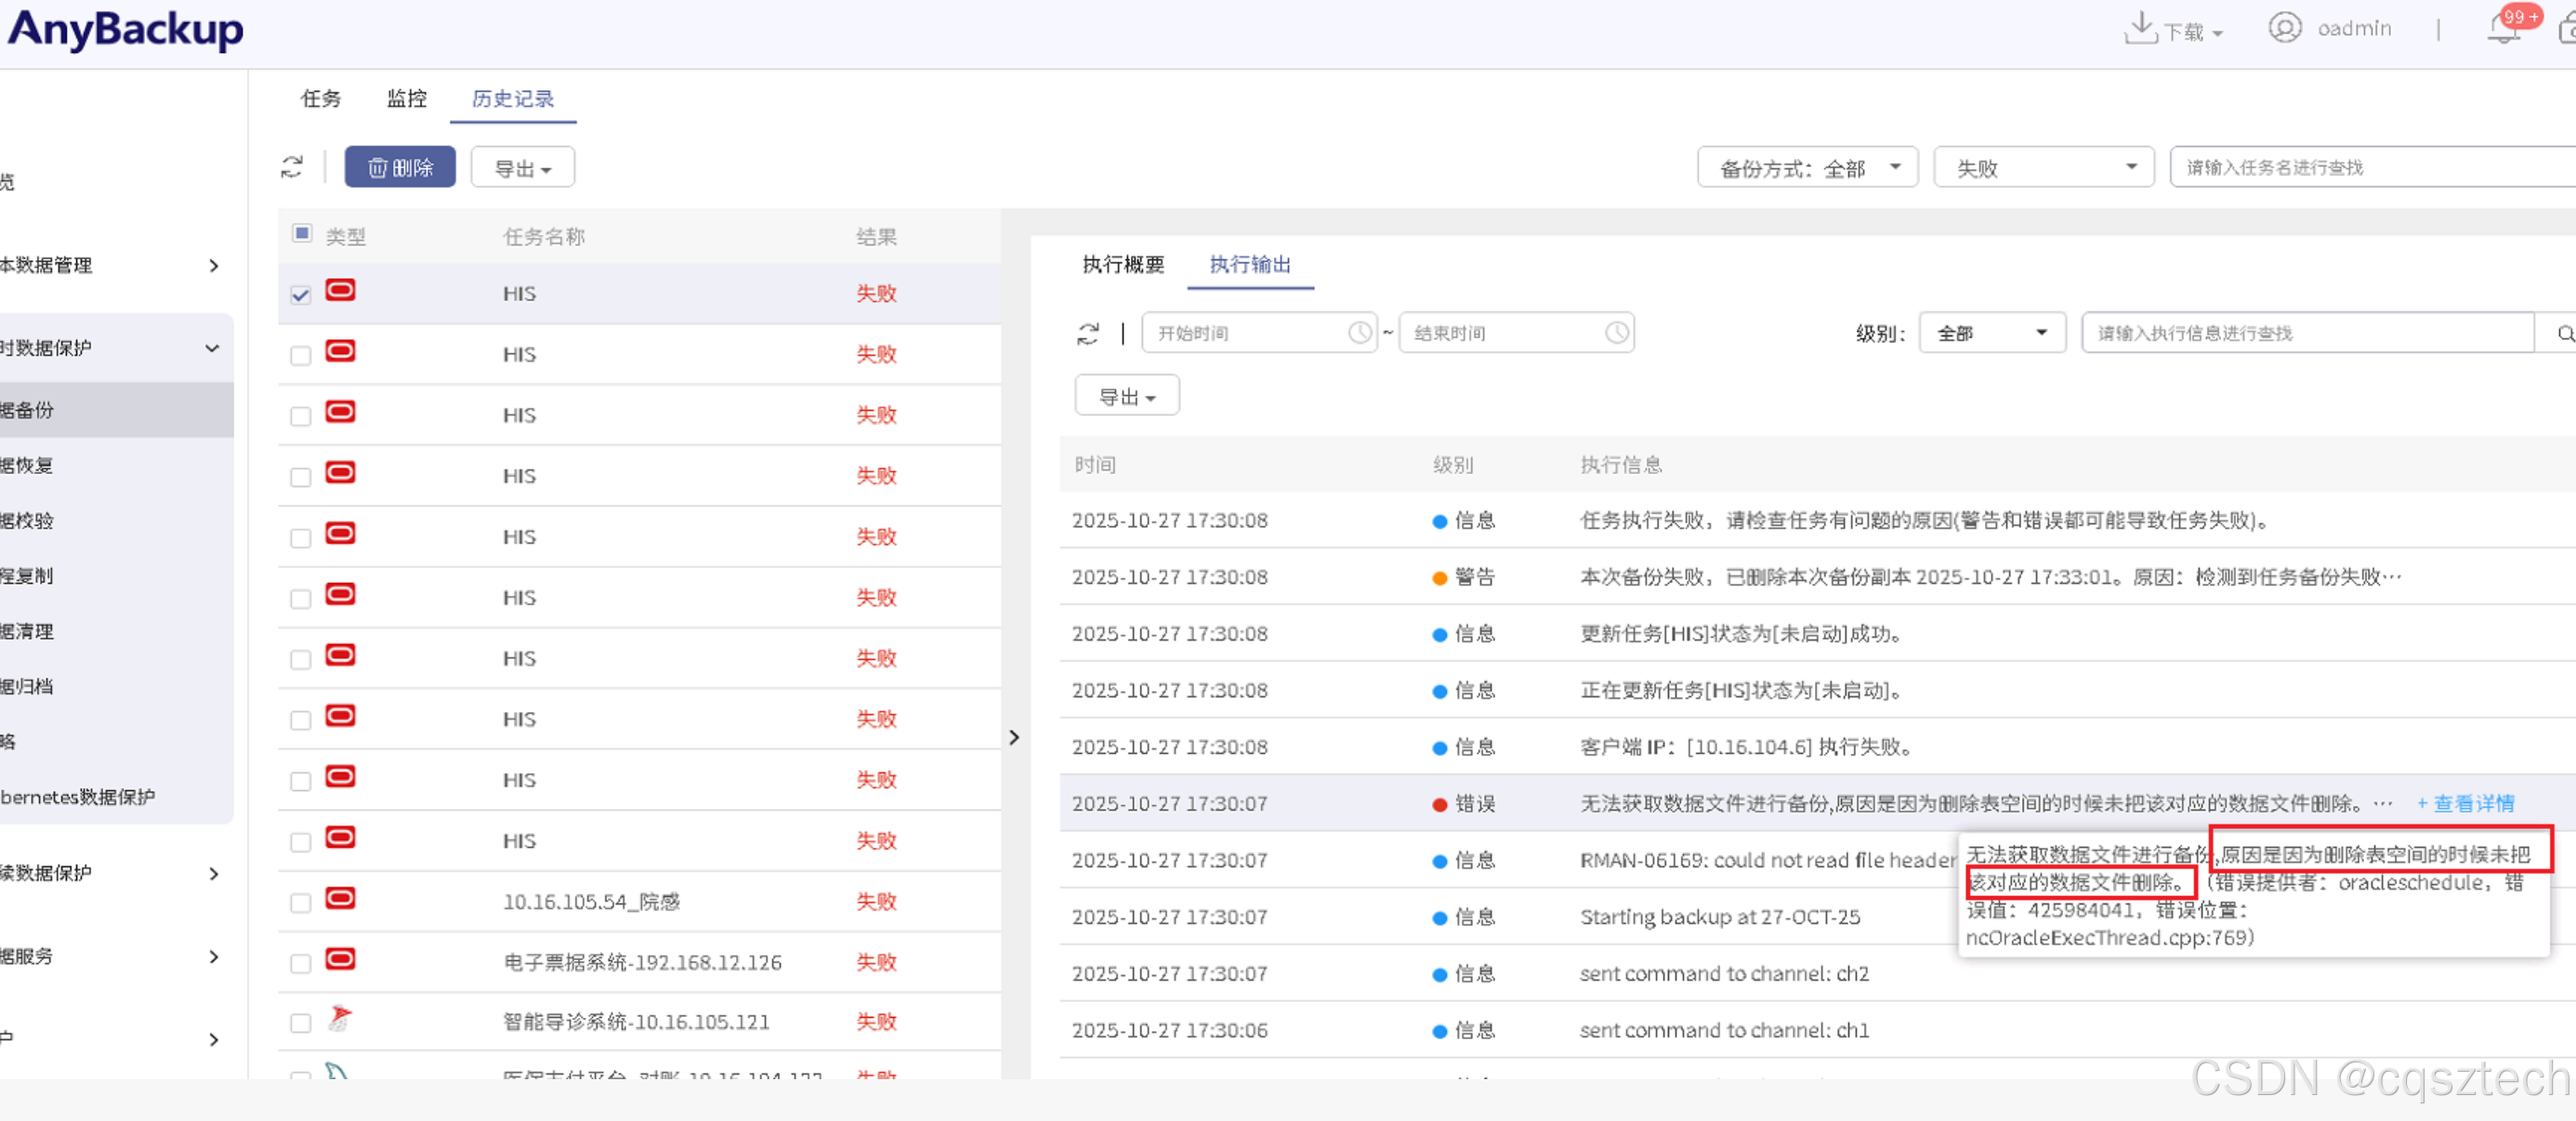
Task: Toggle the select-all checkbox in the table header
Action: (301, 233)
